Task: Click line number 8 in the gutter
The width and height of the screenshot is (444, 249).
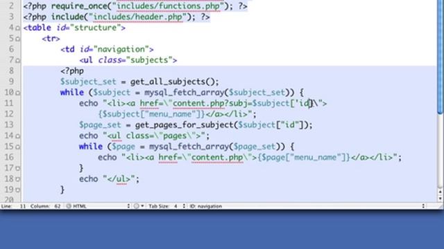Action: 11,71
